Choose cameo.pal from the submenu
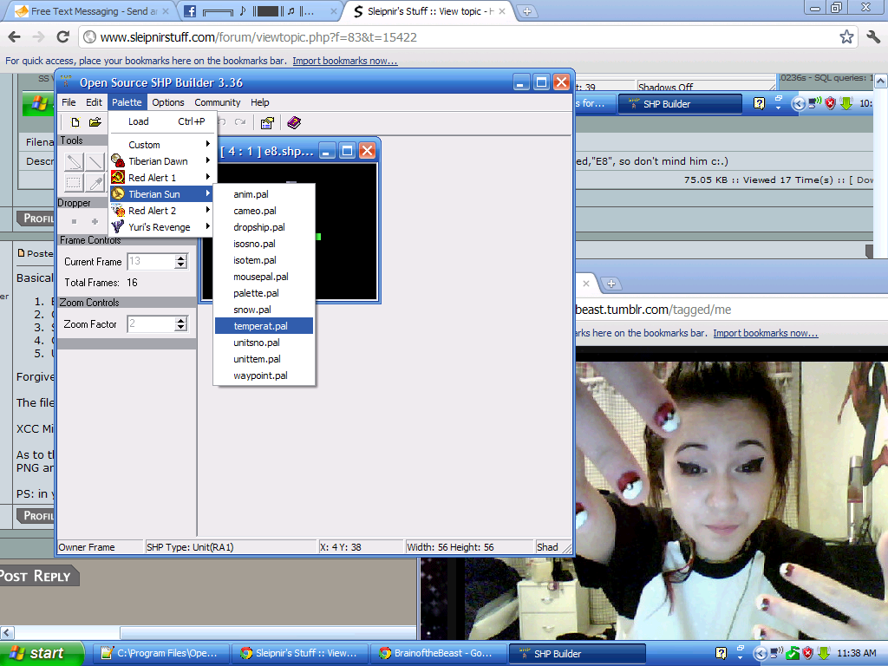This screenshot has height=666, width=888. pos(264,211)
